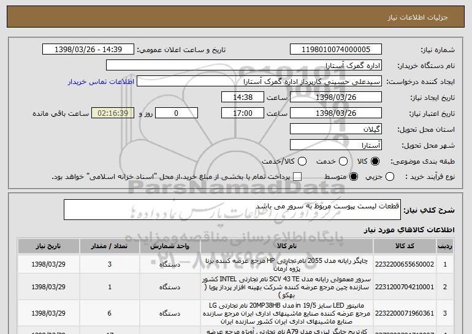This screenshot has width=472, height=334.
Task: Click the نام کالا column header
Action: (x=287, y=246)
